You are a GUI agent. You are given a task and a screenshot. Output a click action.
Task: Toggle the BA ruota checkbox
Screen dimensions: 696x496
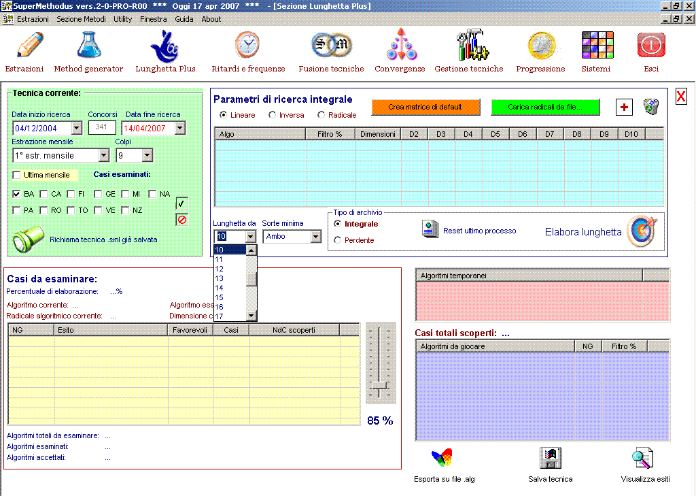[16, 194]
